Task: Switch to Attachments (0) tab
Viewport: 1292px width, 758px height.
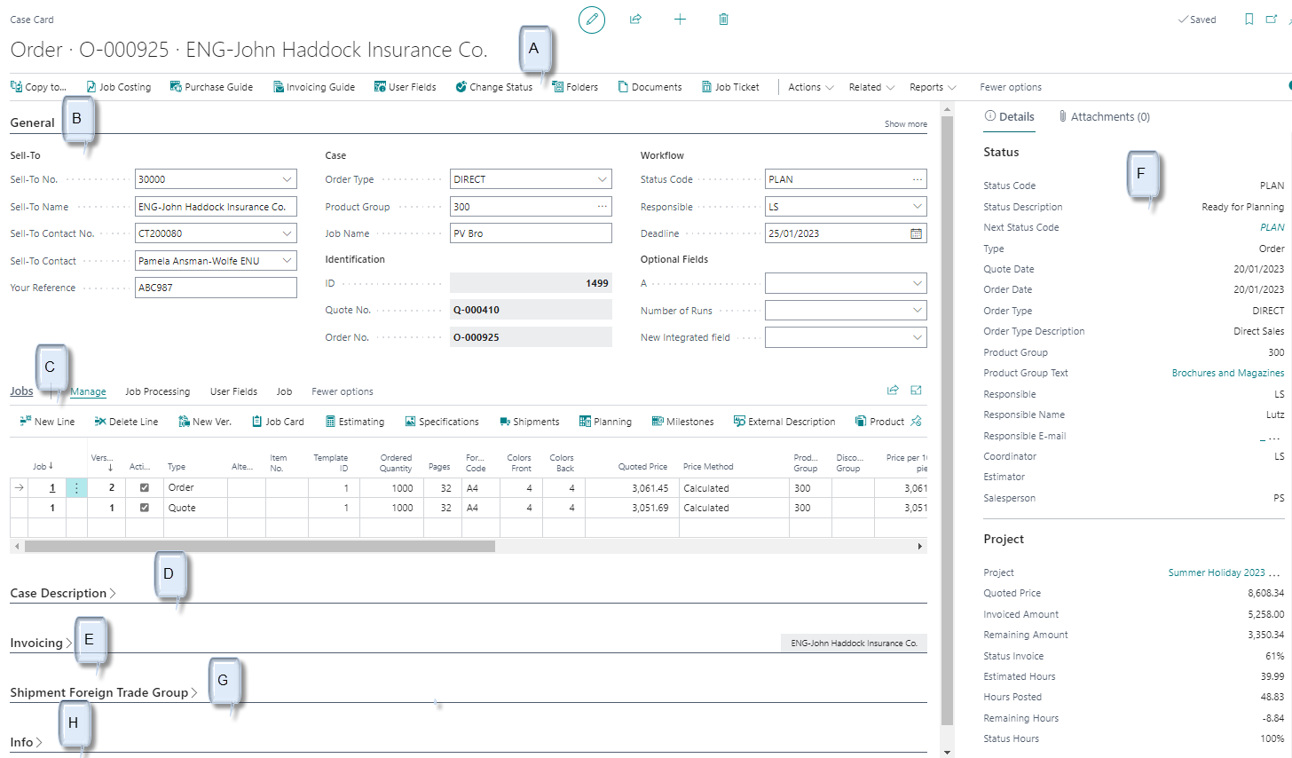Action: (1104, 116)
